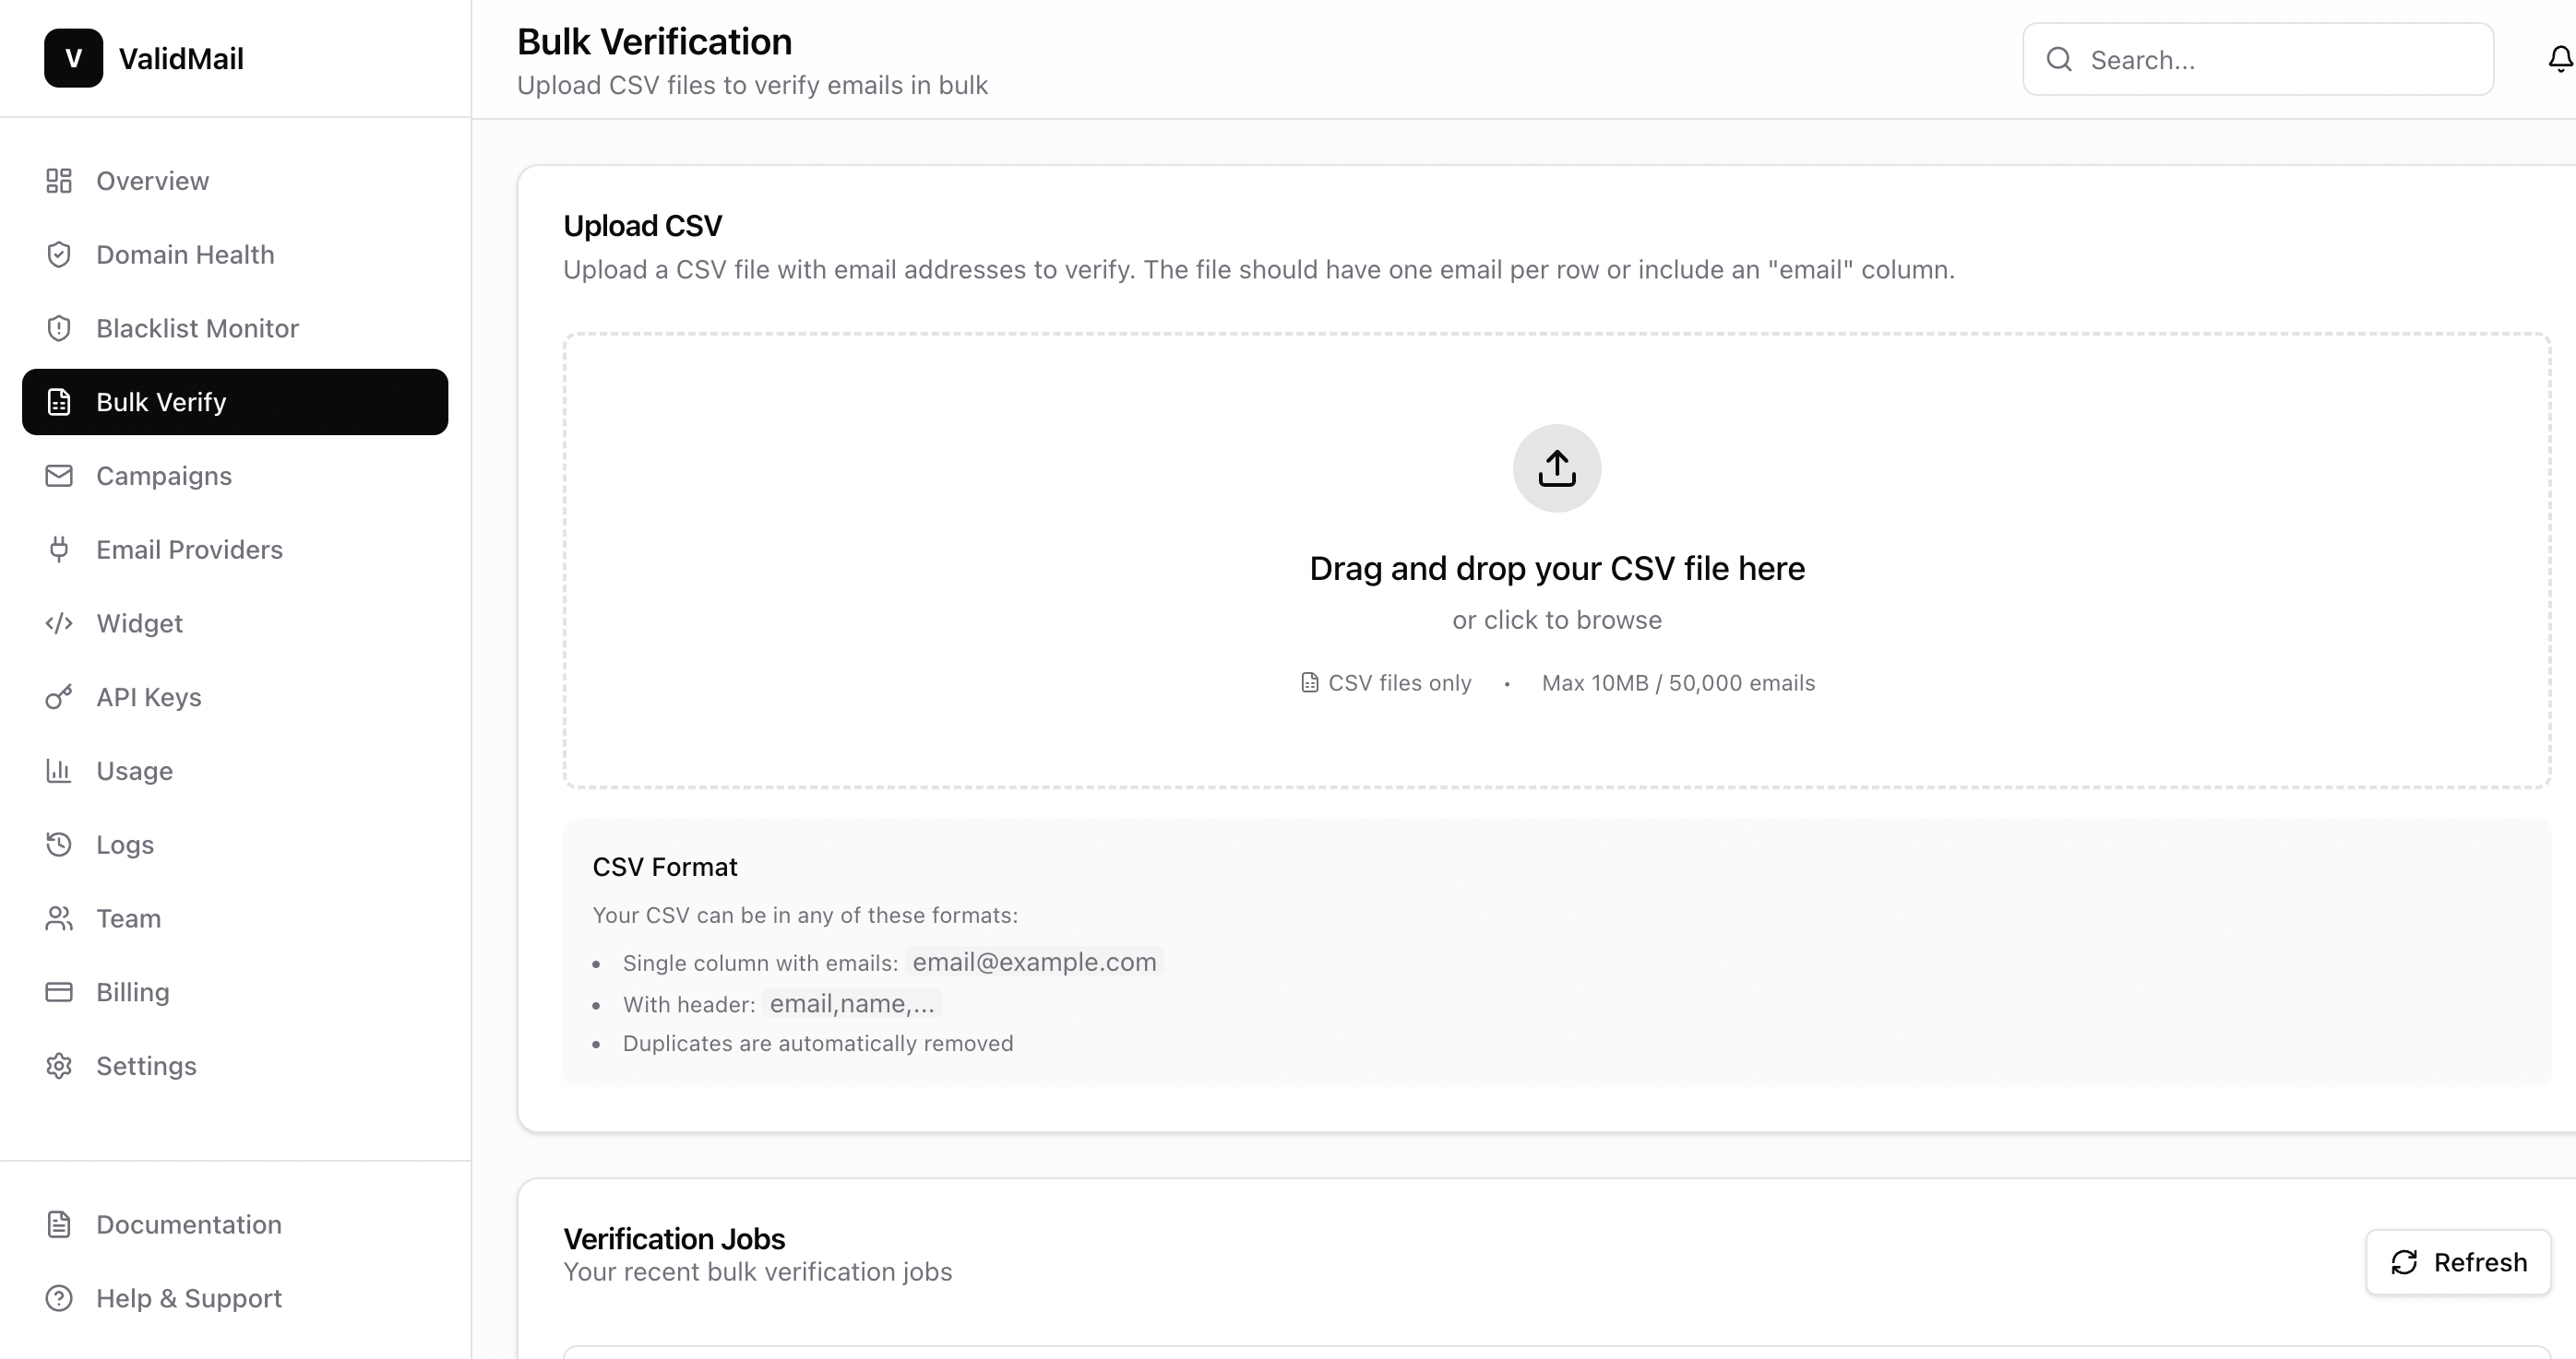
Task: Open the Overview dashboard icon
Action: 58,181
